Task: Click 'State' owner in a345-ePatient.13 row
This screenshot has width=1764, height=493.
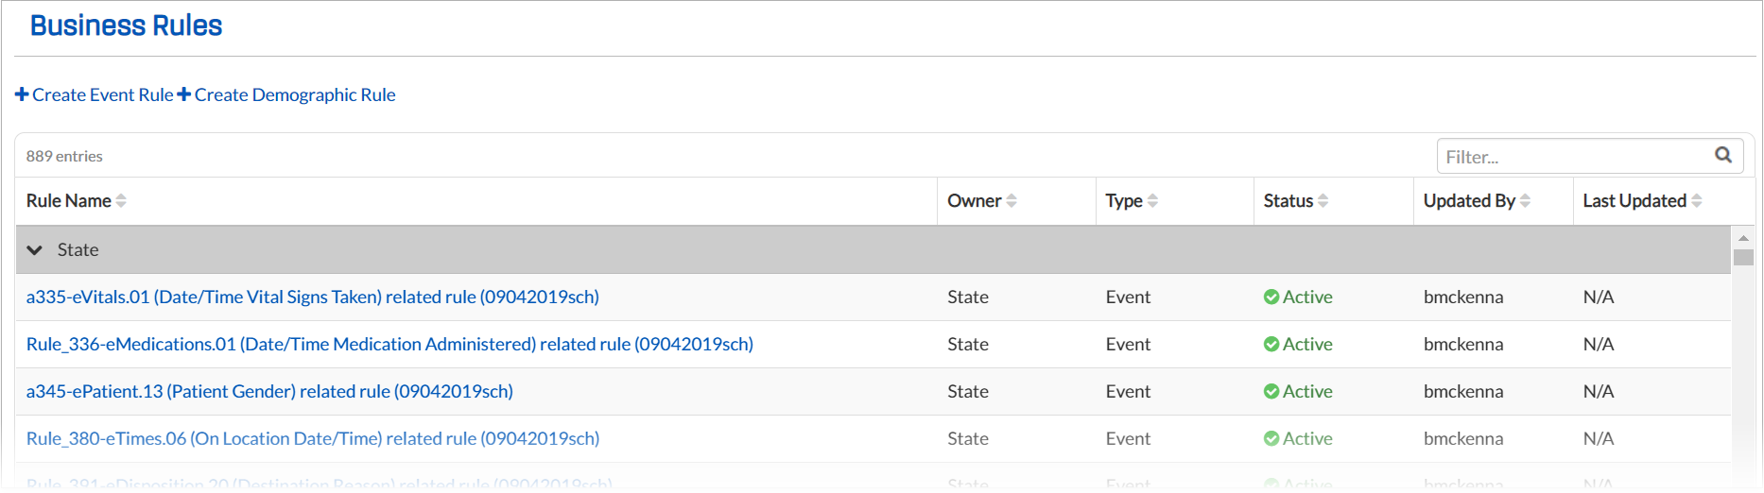Action: 968,391
